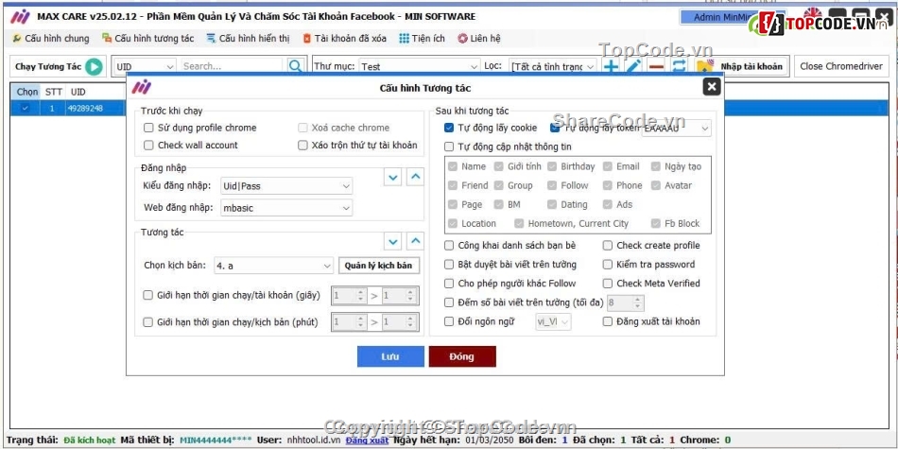Tick the Check Meta Verified checkbox

[x=608, y=284]
